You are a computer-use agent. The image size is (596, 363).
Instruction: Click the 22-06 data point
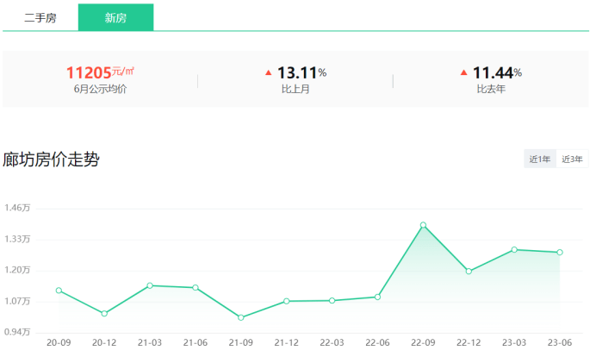click(378, 297)
